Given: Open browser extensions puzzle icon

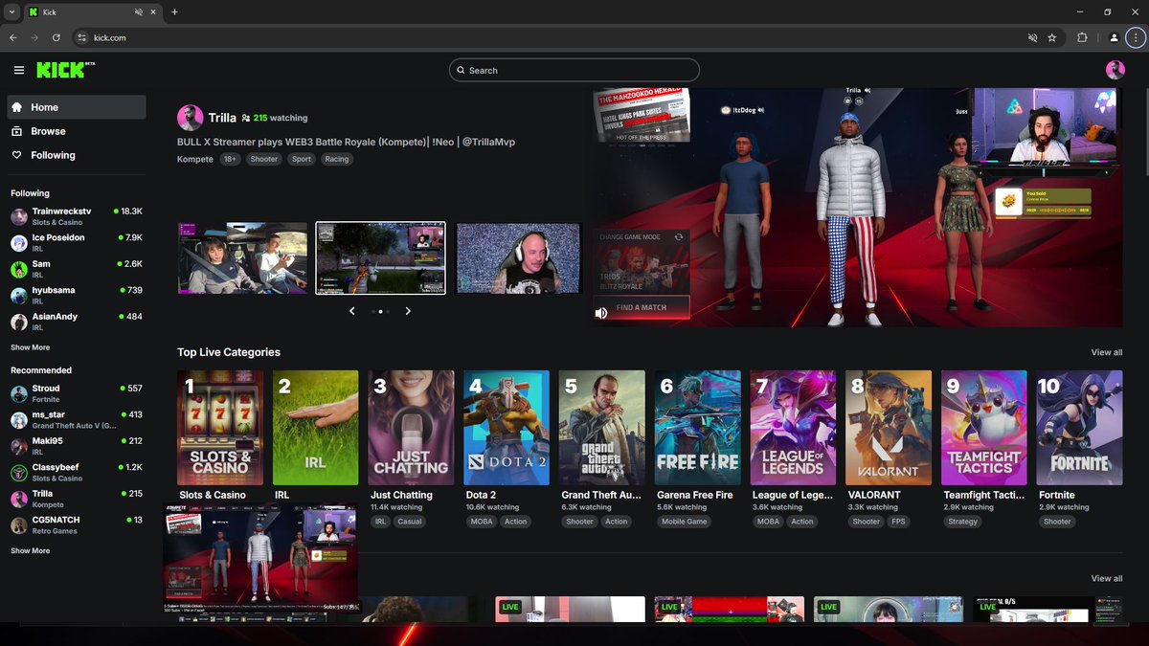Looking at the screenshot, I should (x=1083, y=37).
